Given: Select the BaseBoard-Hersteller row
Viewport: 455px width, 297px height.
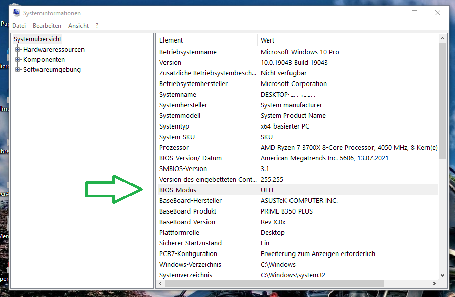Looking at the screenshot, I should [298, 201].
